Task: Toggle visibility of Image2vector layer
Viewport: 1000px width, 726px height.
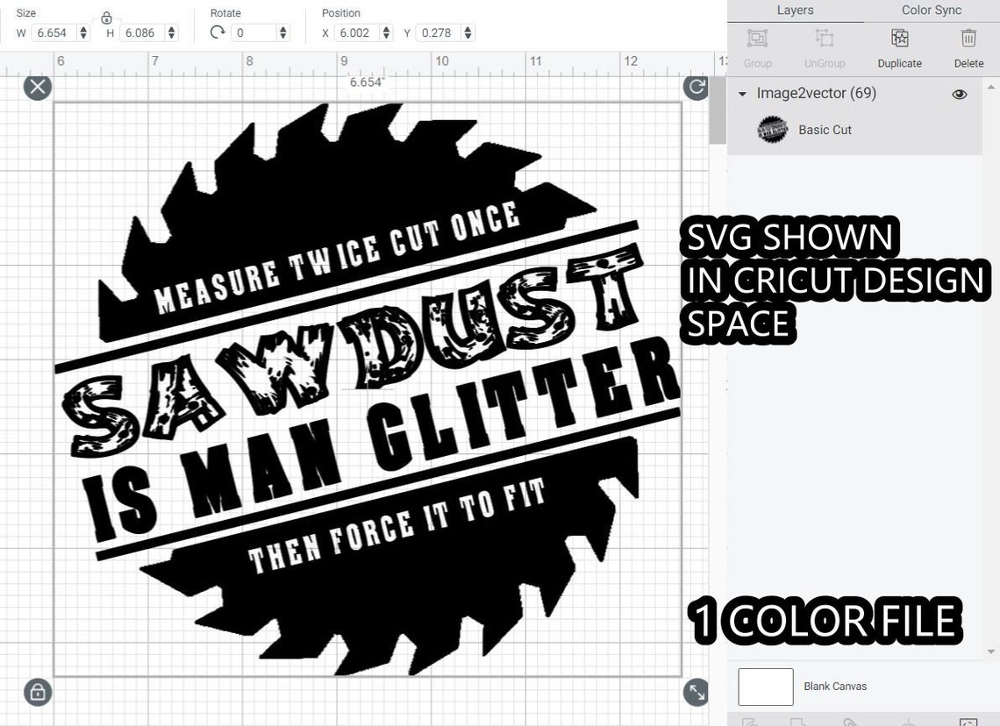Action: [960, 93]
